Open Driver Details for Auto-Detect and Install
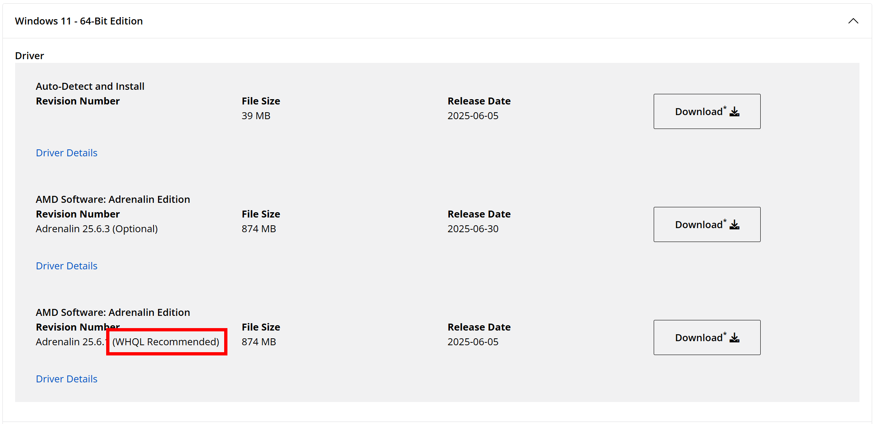Image resolution: width=875 pixels, height=424 pixels. click(x=67, y=153)
